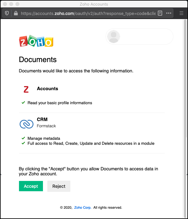Click checkmark beside Full access to Read

[x=23, y=143]
